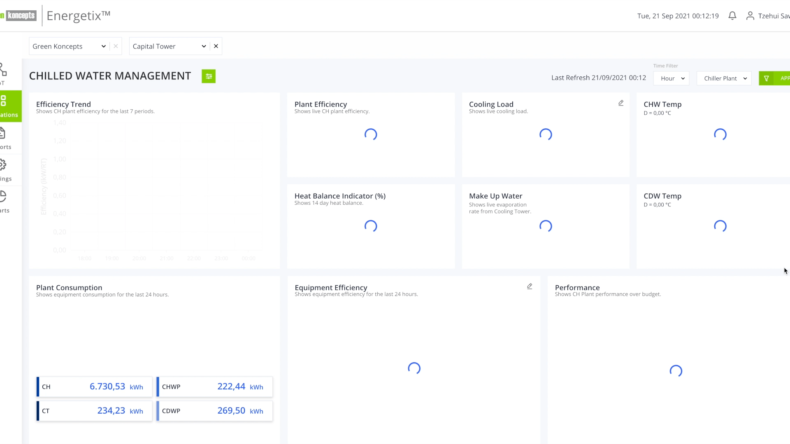
Task: Click the green filter funnel icon
Action: (766, 78)
